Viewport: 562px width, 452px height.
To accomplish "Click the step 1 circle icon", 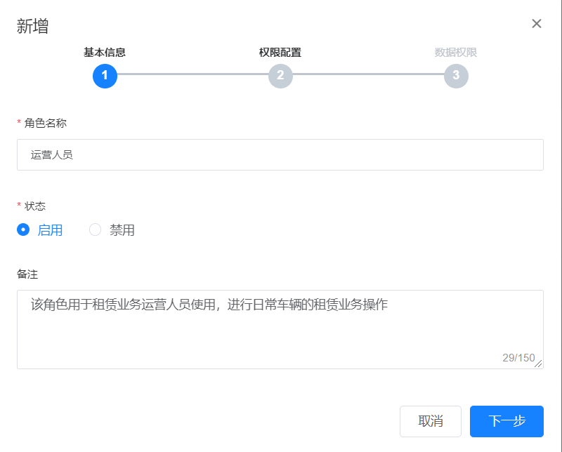I will tap(105, 76).
